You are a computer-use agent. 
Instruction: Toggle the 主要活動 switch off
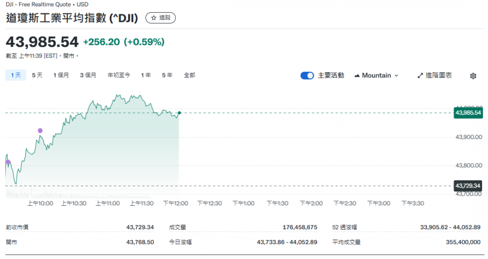[x=307, y=76]
